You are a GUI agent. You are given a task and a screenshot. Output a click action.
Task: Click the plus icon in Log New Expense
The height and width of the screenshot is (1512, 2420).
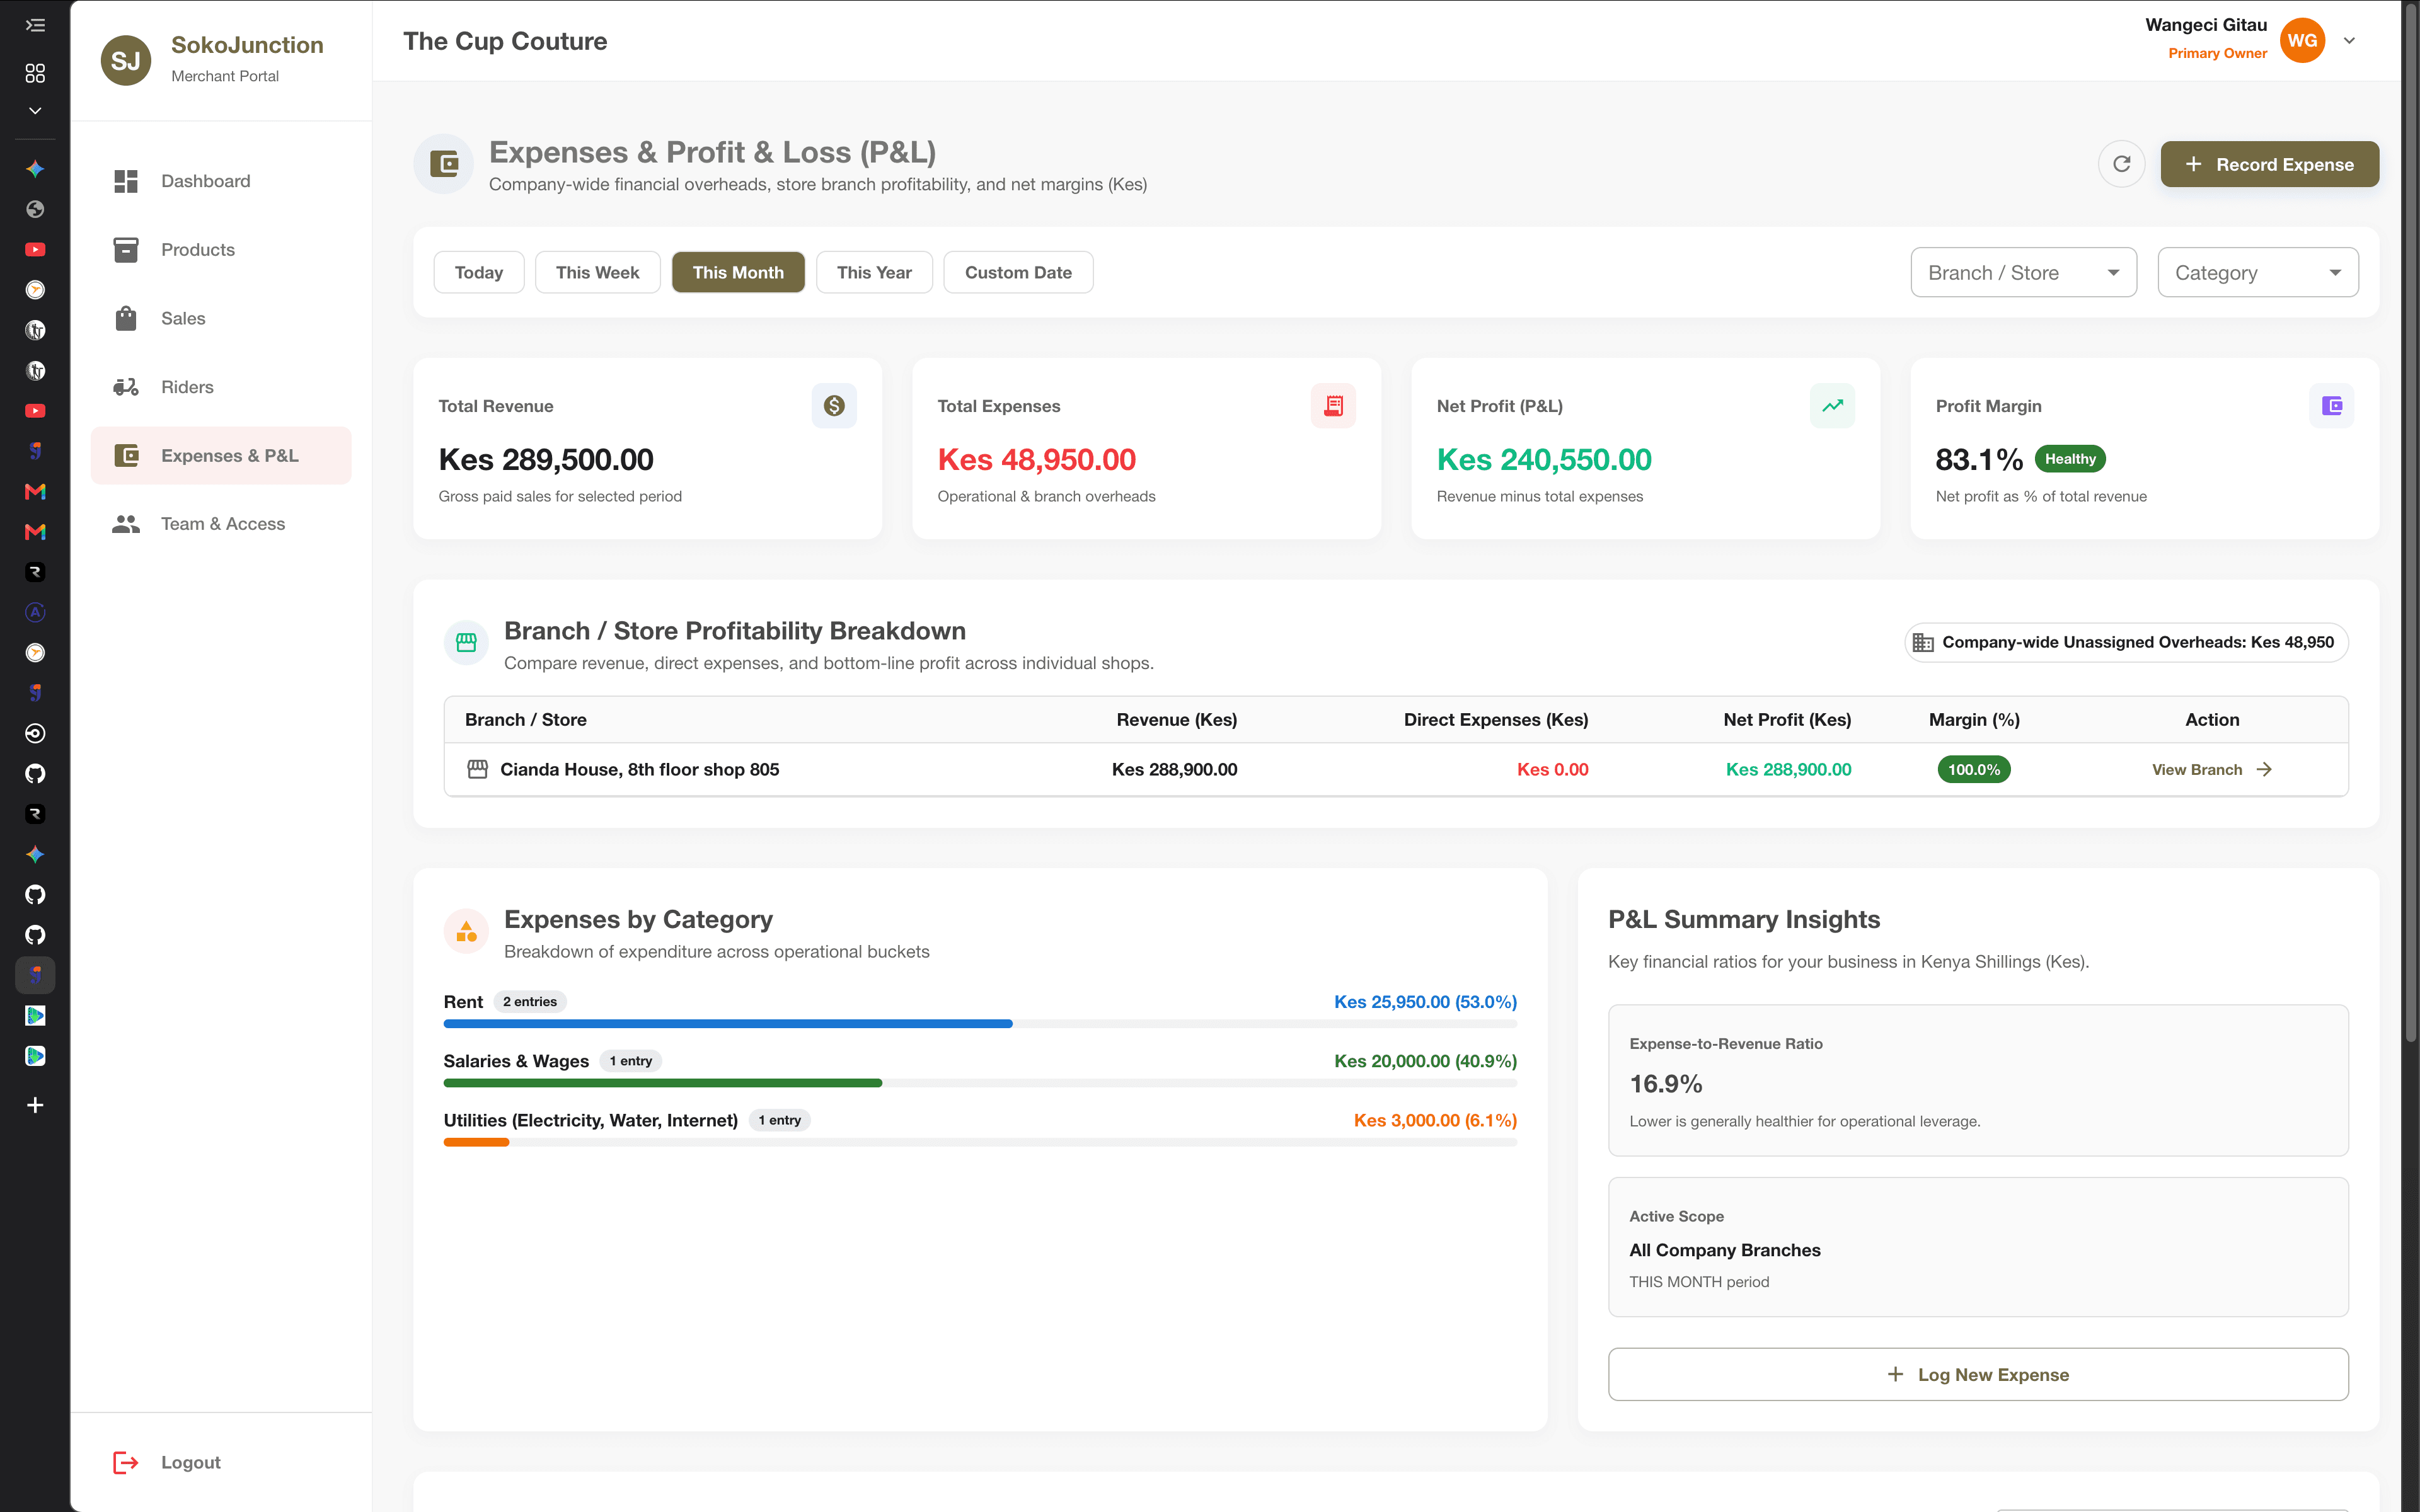coord(1895,1374)
